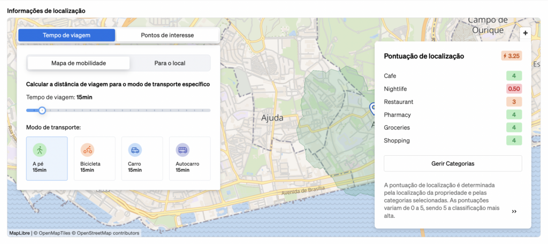Screen dimensions: 548x244
Task: Click the Restaurant score badge showing 3
Action: [514, 102]
